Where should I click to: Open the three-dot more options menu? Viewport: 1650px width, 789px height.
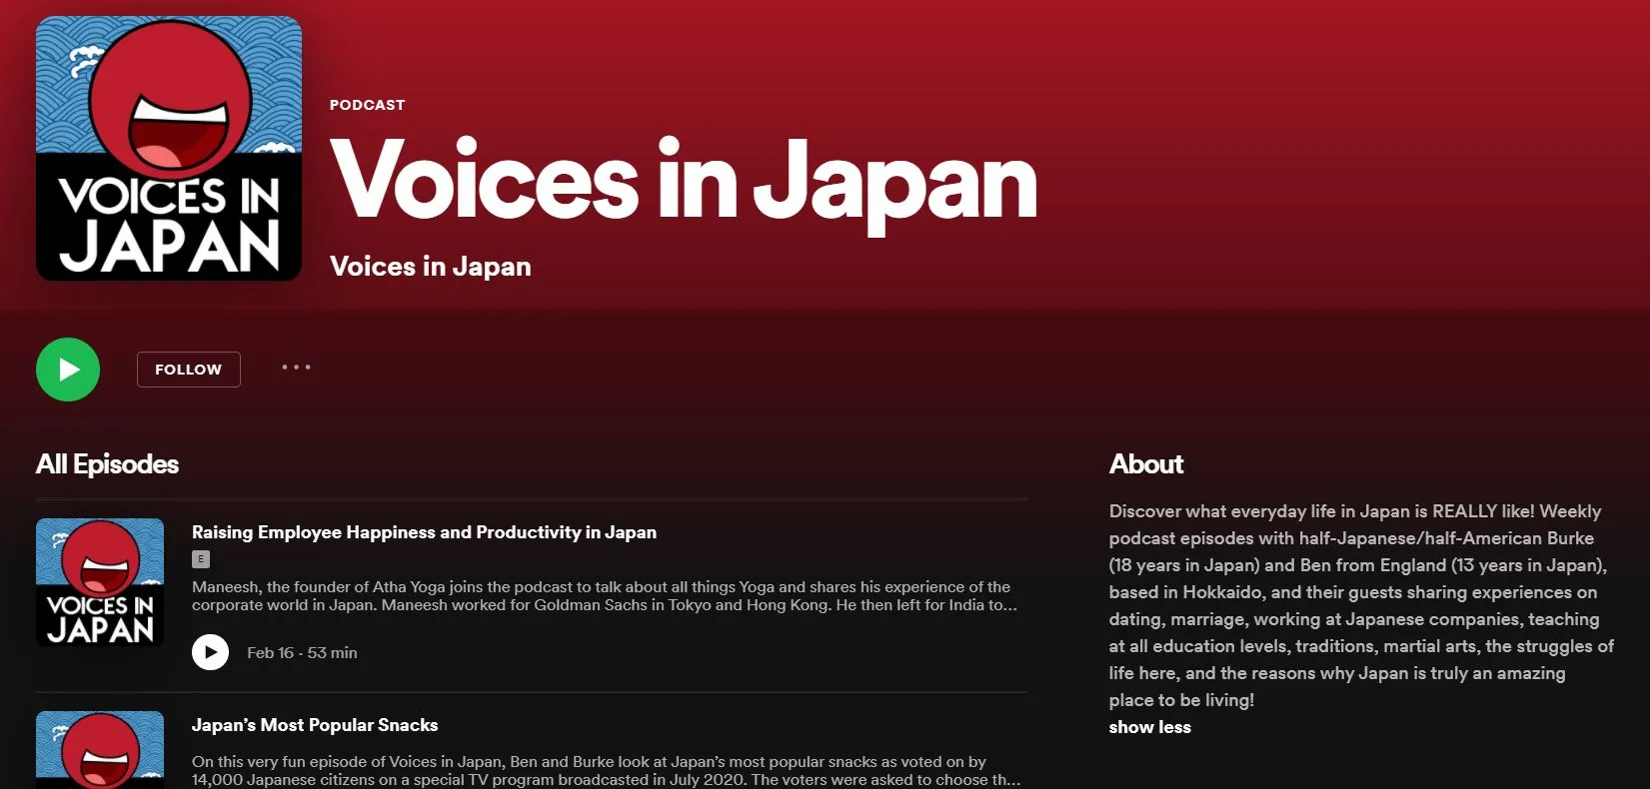pyautogui.click(x=296, y=368)
